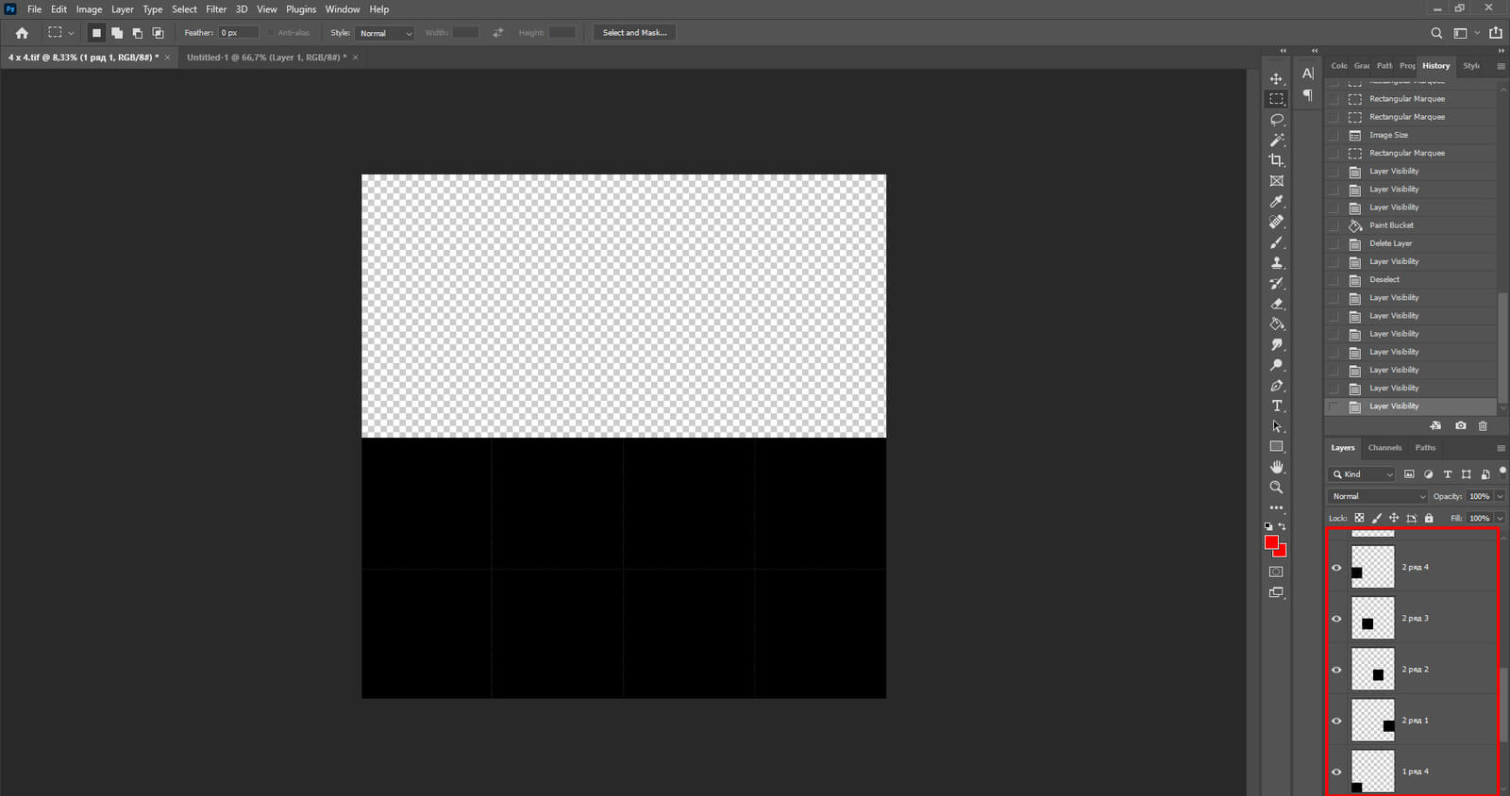Select the Clone Stamp tool

tap(1276, 262)
